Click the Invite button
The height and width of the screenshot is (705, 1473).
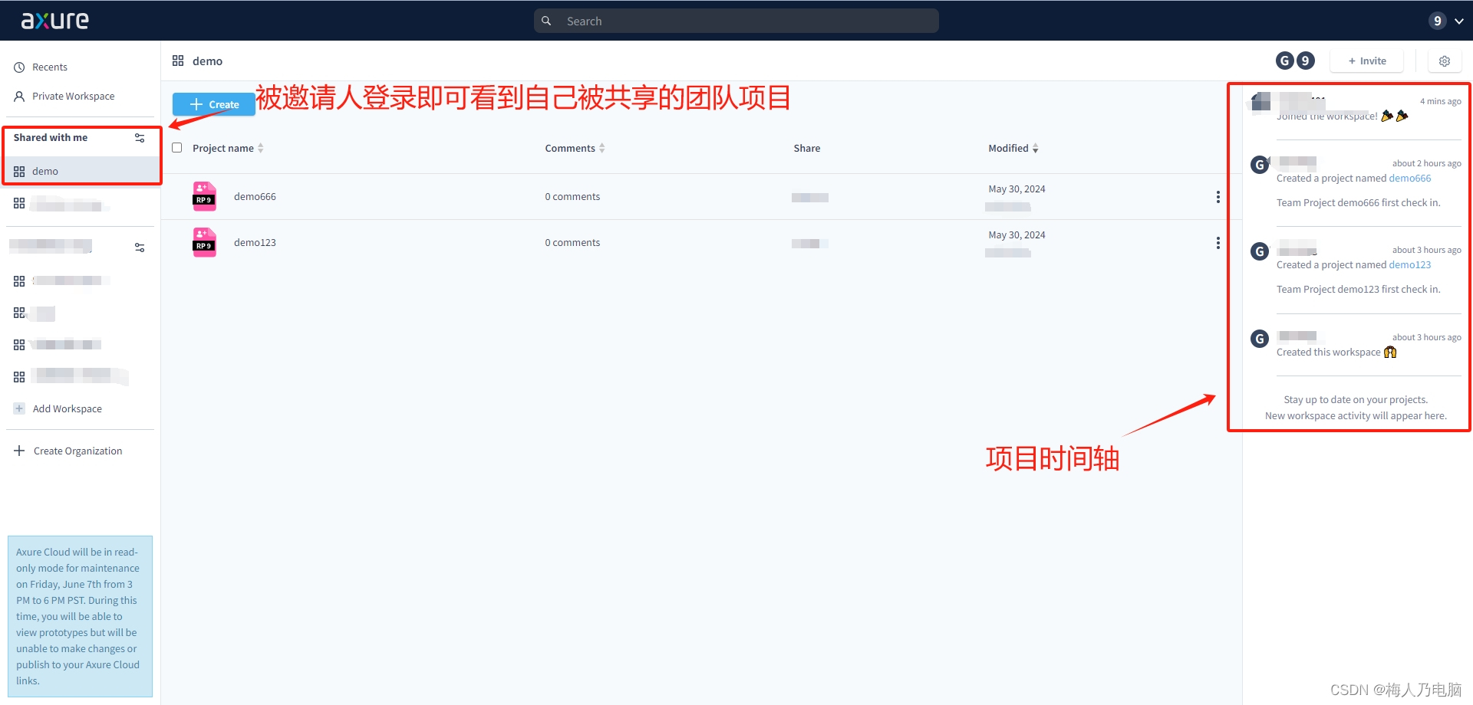(1366, 61)
